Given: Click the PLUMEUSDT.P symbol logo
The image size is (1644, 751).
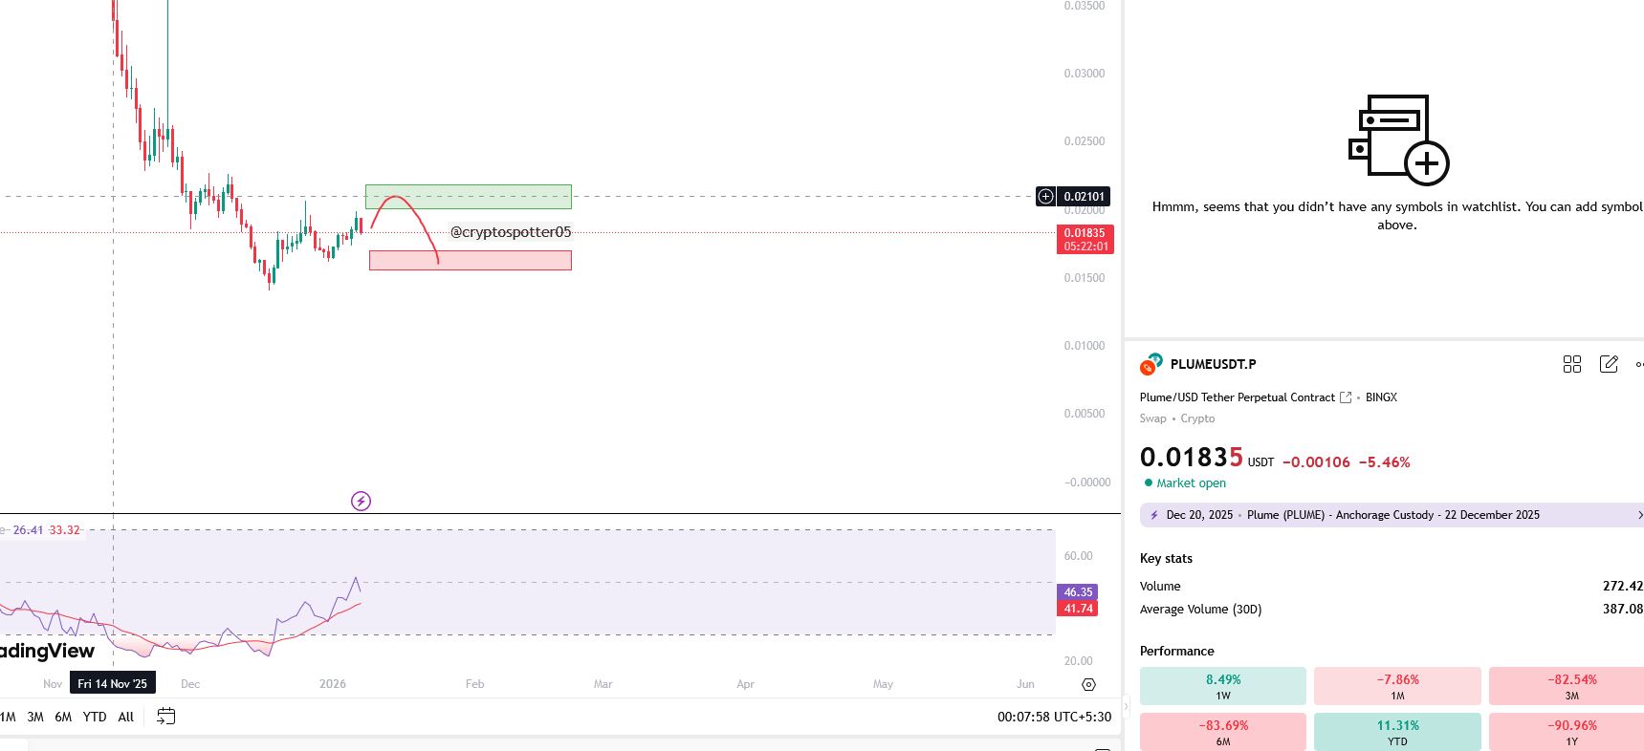Looking at the screenshot, I should click(x=1151, y=364).
